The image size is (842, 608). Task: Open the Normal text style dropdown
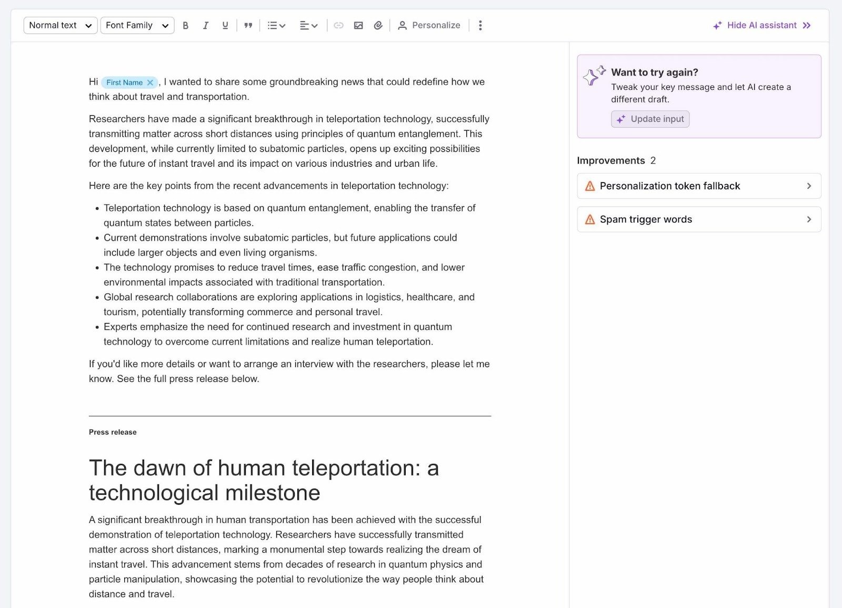(x=60, y=25)
